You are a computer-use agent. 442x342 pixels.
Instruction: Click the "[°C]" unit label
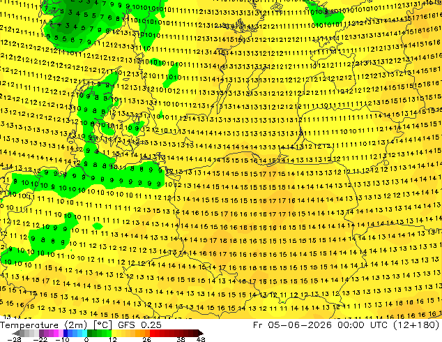click(102, 325)
